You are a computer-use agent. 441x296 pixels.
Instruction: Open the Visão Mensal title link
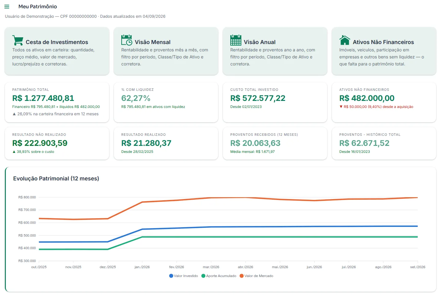tap(153, 42)
